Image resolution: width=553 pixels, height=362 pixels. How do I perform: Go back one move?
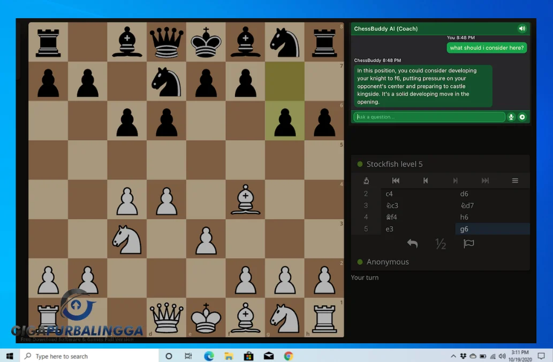point(426,181)
